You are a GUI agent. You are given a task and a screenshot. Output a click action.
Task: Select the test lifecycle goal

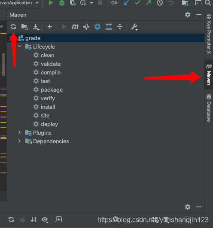[x=45, y=81]
